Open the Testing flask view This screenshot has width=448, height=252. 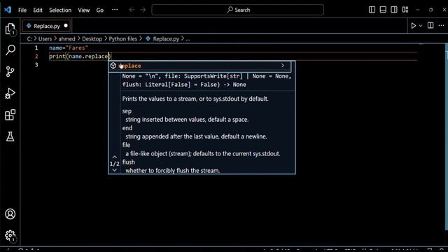click(10, 136)
